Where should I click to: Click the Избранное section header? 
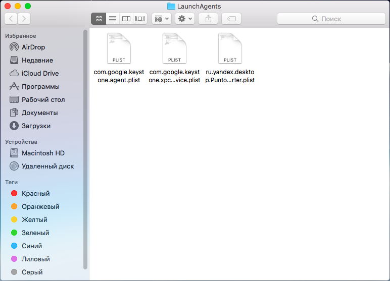click(x=20, y=36)
